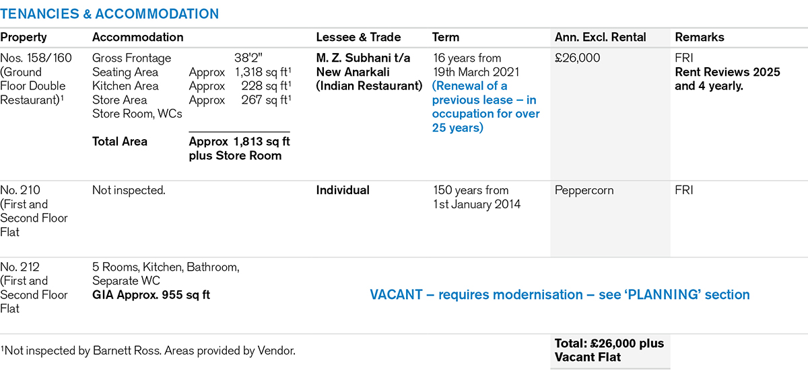
Task: Click the 'Peppercorn' rental entry
Action: (x=584, y=190)
